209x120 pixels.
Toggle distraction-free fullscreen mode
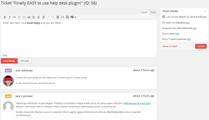tap(62, 17)
